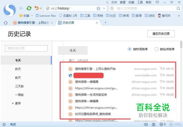Screen dimensions: 183x127
Task: Click the orange undo restore icon
Action: [x=36, y=8]
